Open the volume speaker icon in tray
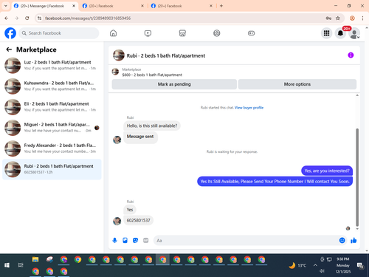This screenshot has height=277, width=369. click(x=322, y=271)
